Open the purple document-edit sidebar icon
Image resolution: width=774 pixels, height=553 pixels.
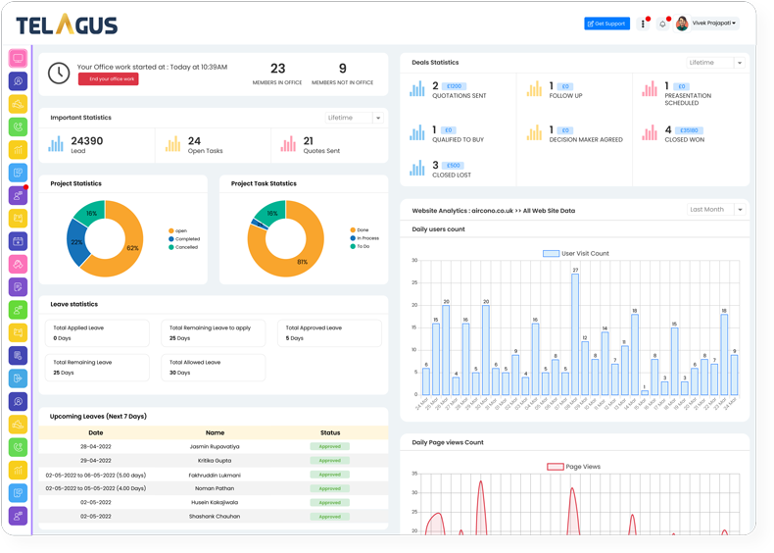(19, 287)
